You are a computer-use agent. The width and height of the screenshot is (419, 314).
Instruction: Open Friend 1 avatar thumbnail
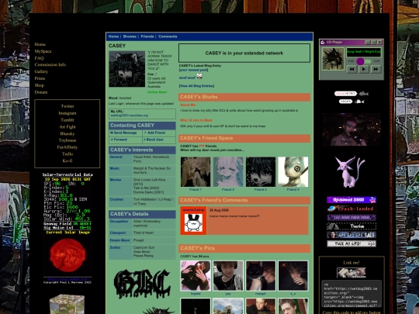tap(196, 172)
